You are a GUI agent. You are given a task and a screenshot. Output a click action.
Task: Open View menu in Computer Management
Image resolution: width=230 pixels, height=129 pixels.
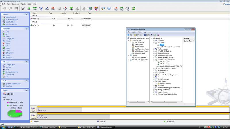point(140,32)
